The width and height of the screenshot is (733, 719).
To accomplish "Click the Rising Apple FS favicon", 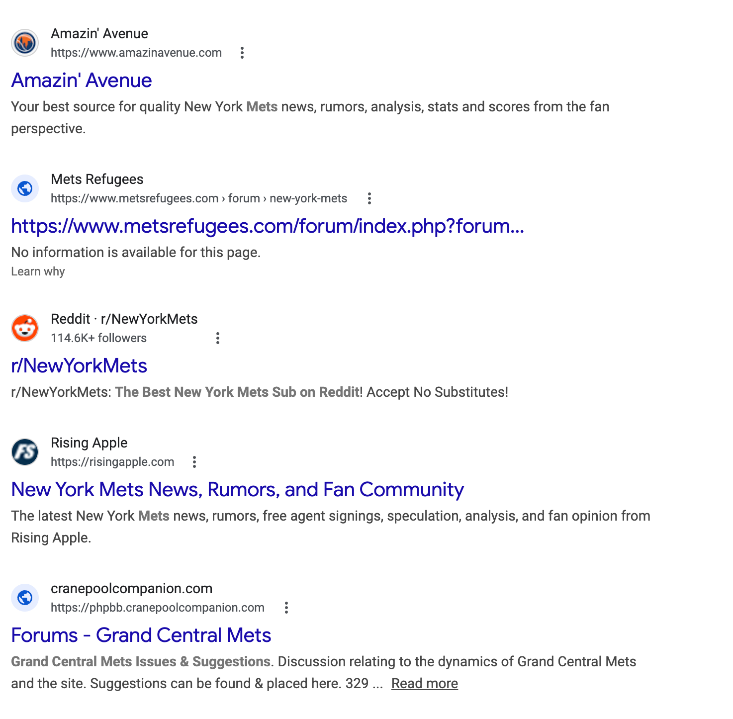I will click(25, 452).
